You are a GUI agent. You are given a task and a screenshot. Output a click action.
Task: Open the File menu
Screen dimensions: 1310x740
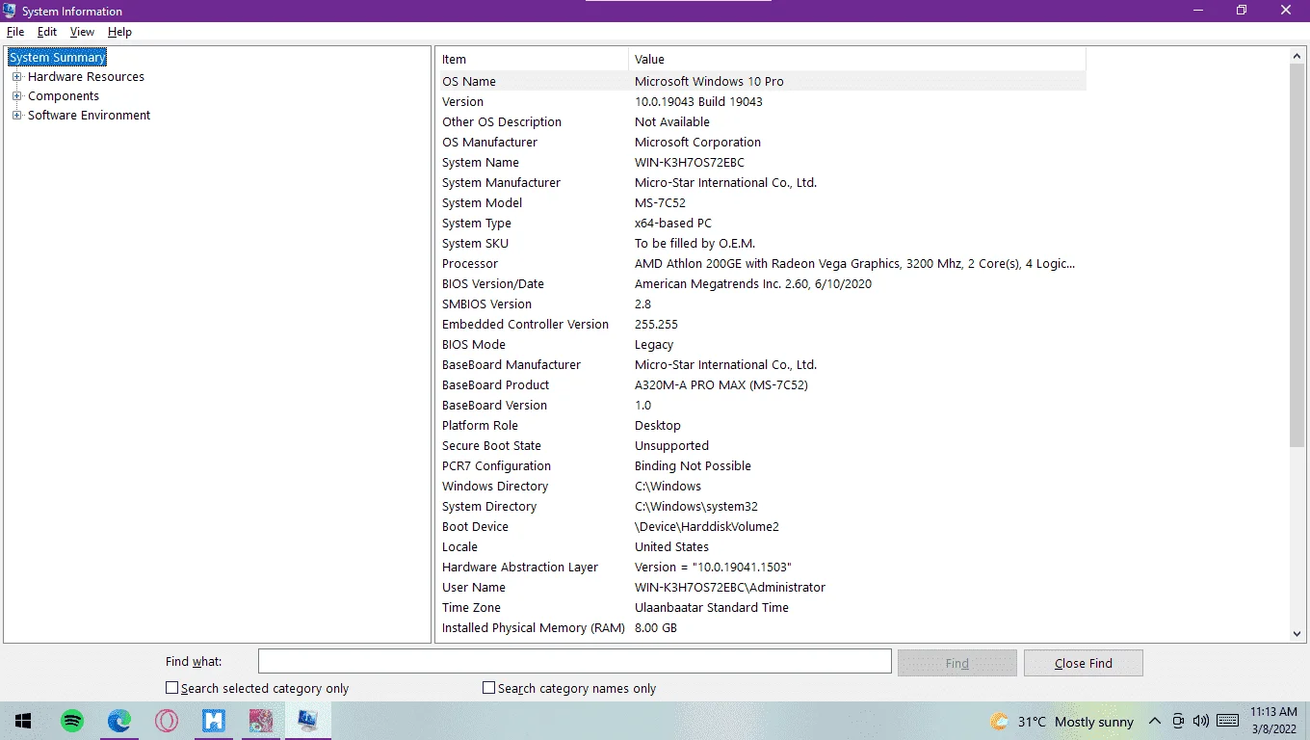[x=15, y=32]
